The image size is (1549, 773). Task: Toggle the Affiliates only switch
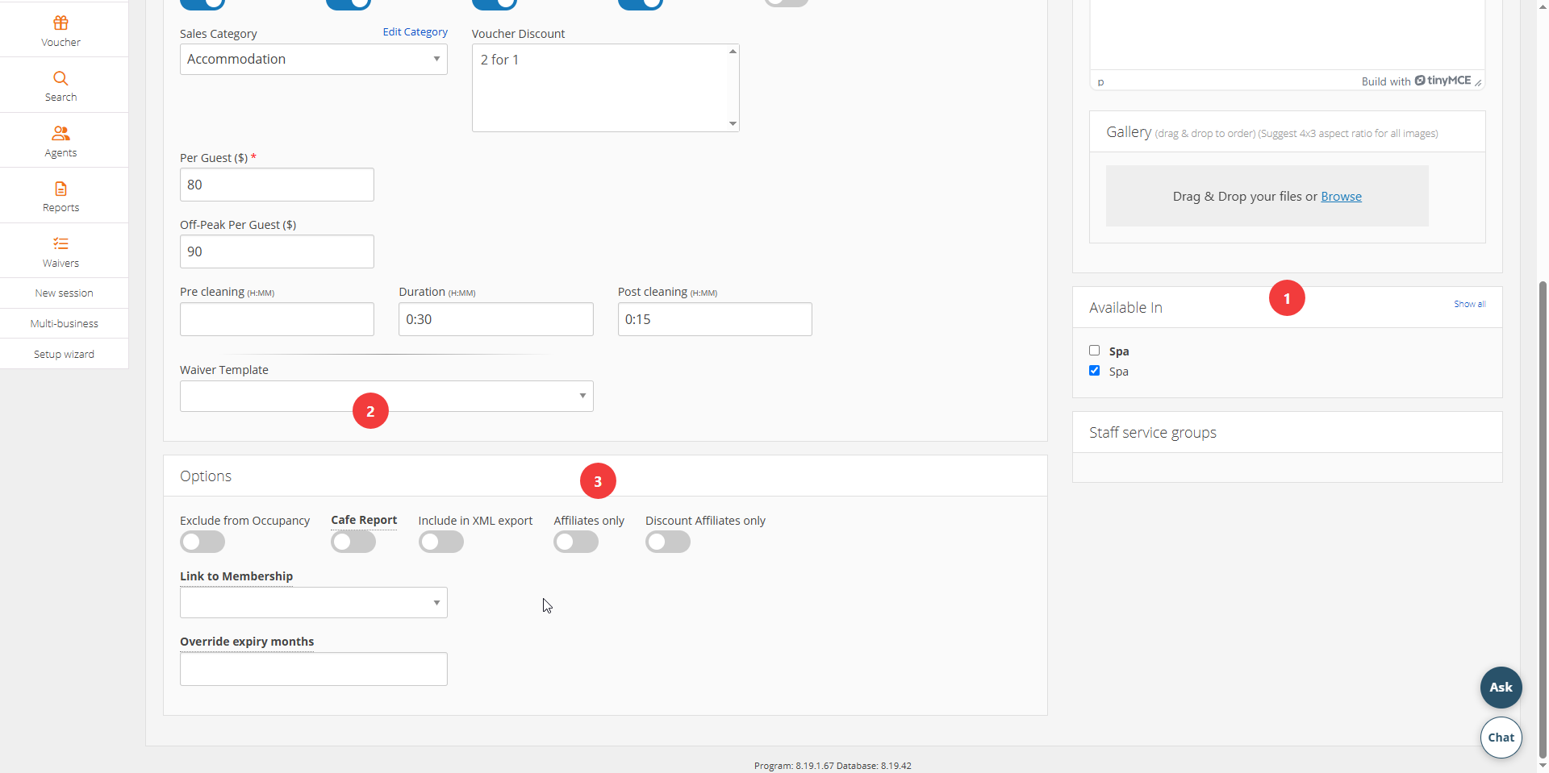(576, 542)
